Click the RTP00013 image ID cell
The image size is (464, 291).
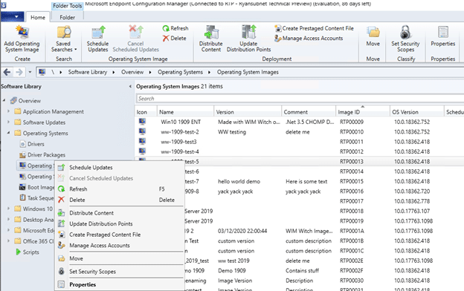click(x=352, y=162)
